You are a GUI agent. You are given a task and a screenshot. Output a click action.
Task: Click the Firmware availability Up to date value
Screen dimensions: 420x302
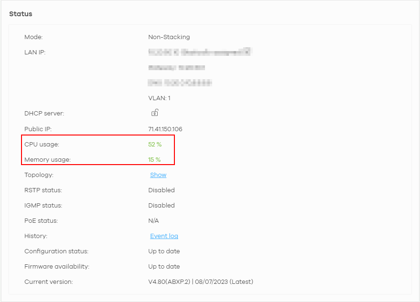pos(164,267)
